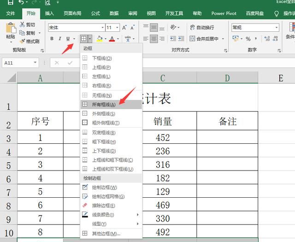Viewport: 295px width, 242px height.
Task: Switch to the 插入 ribbon tab
Action: 49,13
